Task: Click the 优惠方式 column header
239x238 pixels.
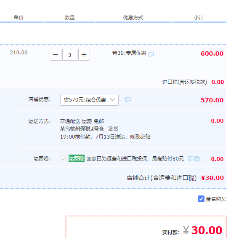Action: pos(133,18)
